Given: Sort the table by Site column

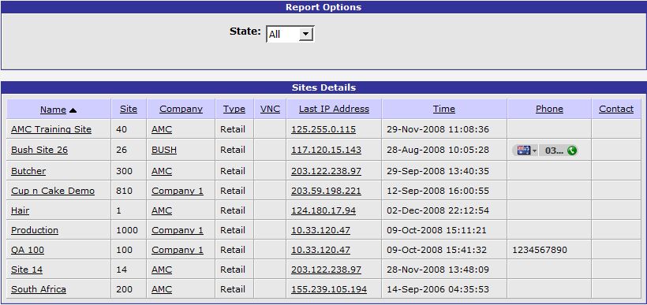Looking at the screenshot, I should click(129, 110).
